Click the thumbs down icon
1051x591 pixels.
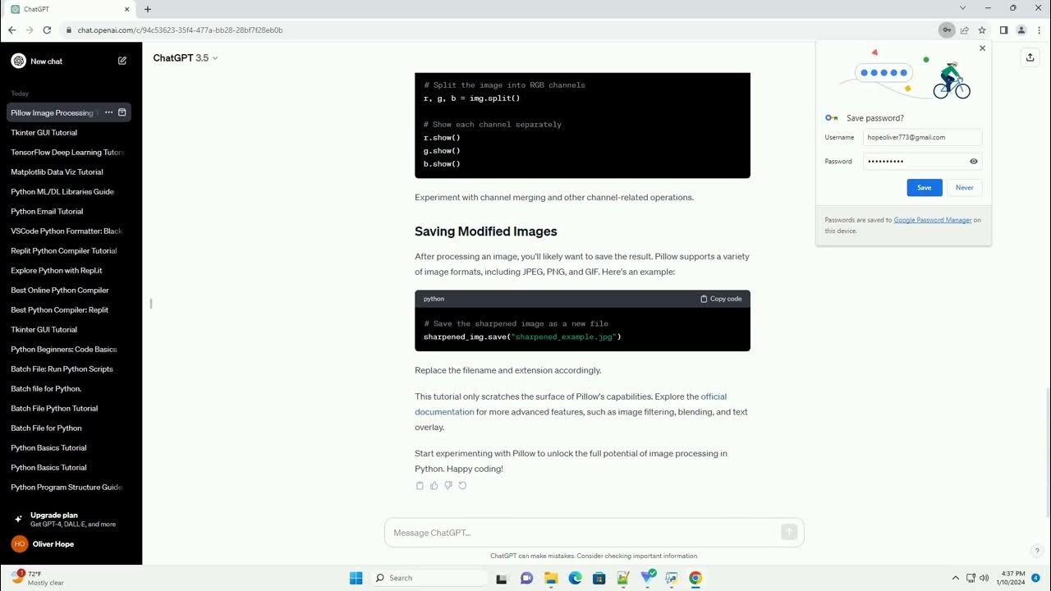coord(448,486)
